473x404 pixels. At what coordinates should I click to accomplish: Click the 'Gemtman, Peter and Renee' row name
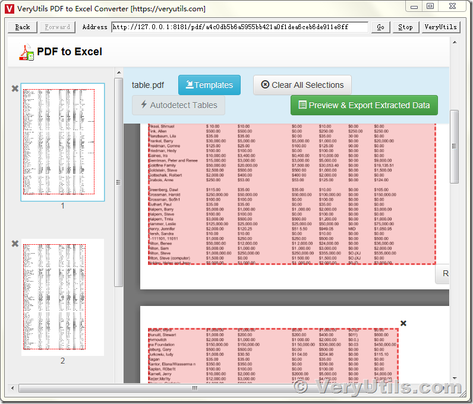pyautogui.click(x=173, y=160)
